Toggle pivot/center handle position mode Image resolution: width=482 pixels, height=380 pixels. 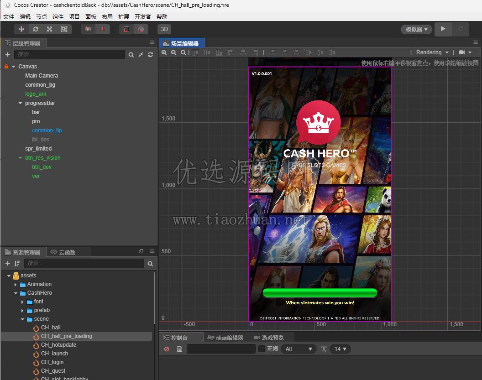click(x=88, y=29)
